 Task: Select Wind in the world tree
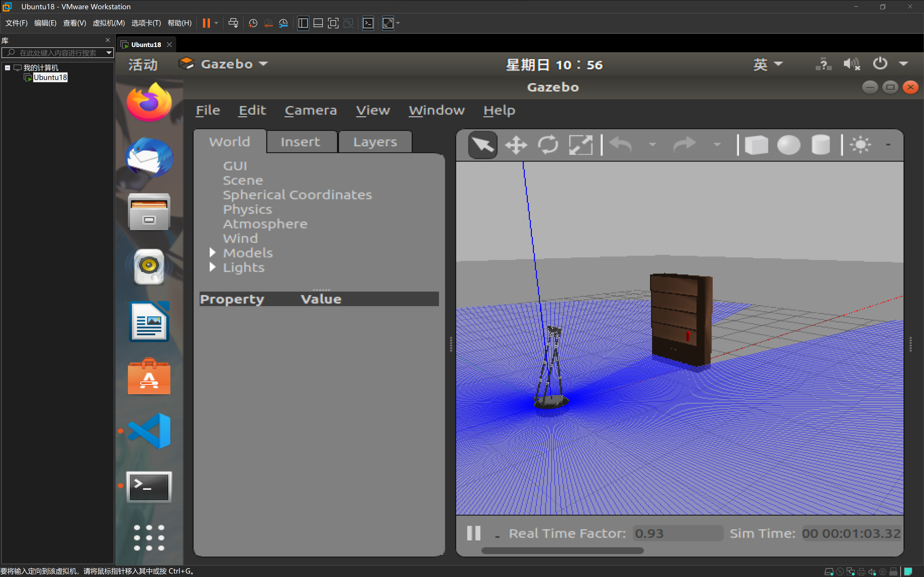240,239
